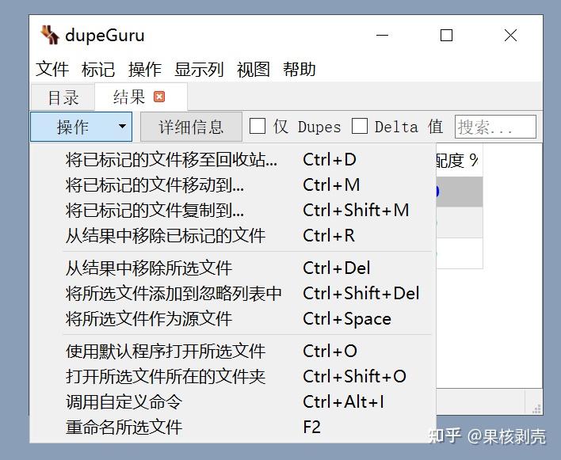Minimize the dupeGuru window

[x=382, y=35]
